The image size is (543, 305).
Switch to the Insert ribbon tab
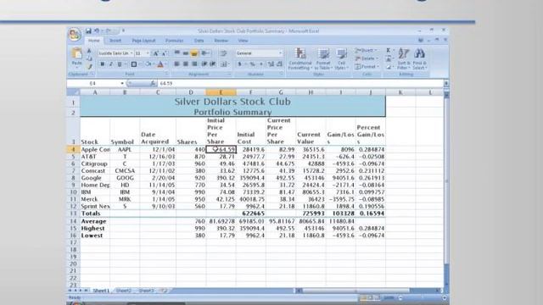coord(115,41)
